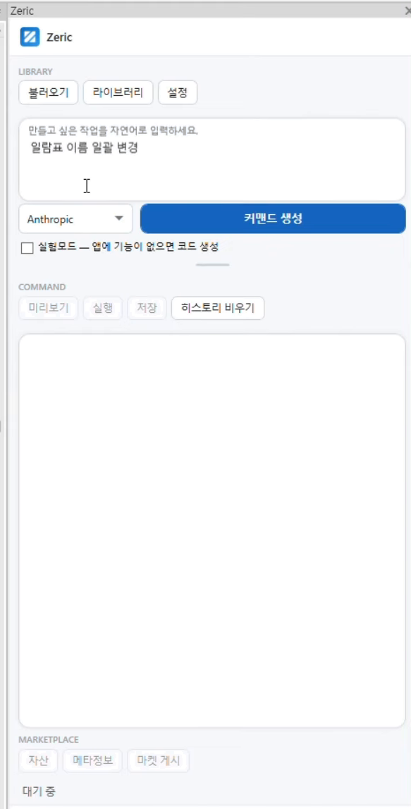Save command with 저장 button
The image size is (411, 809).
click(147, 309)
